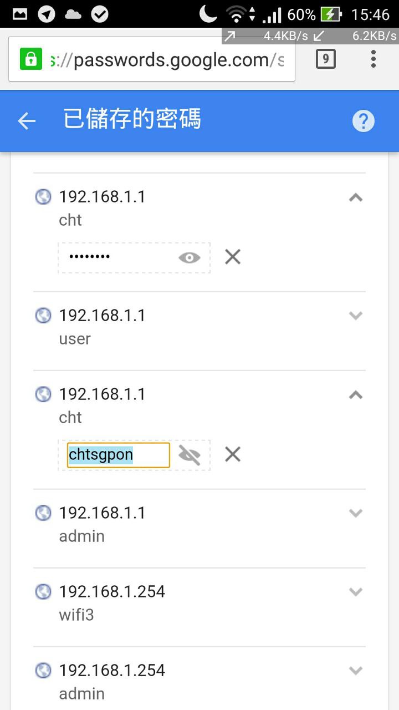Tap globe icon of wifi3 entry
The width and height of the screenshot is (399, 710).
tap(43, 592)
